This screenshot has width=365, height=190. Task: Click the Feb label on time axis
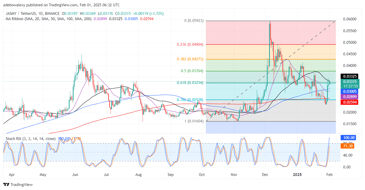tap(329, 174)
